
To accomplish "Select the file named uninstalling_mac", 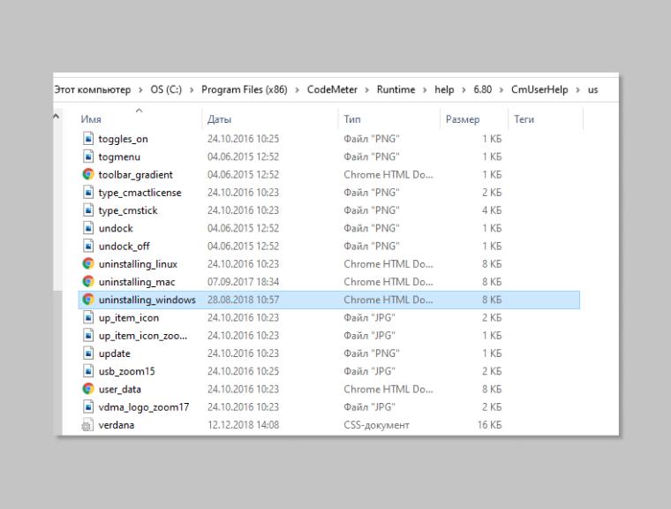I will (x=137, y=282).
